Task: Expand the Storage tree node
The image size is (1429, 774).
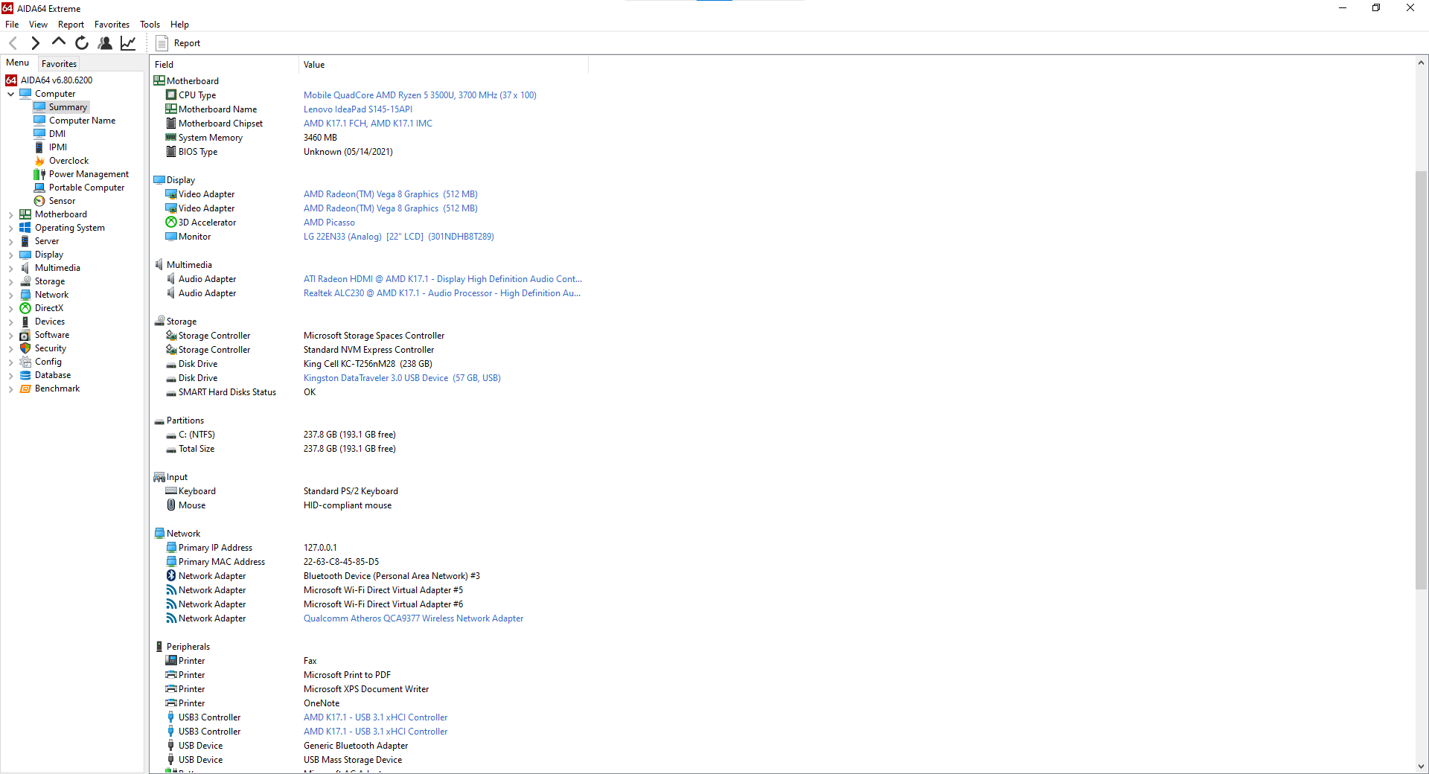Action: (x=10, y=281)
